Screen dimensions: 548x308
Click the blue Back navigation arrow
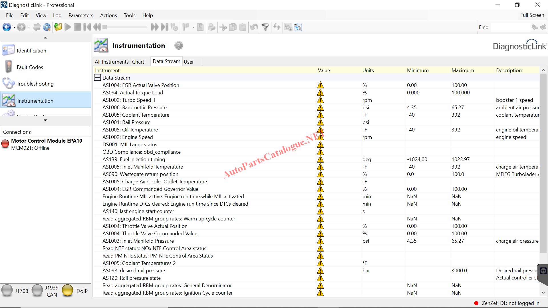(7, 27)
